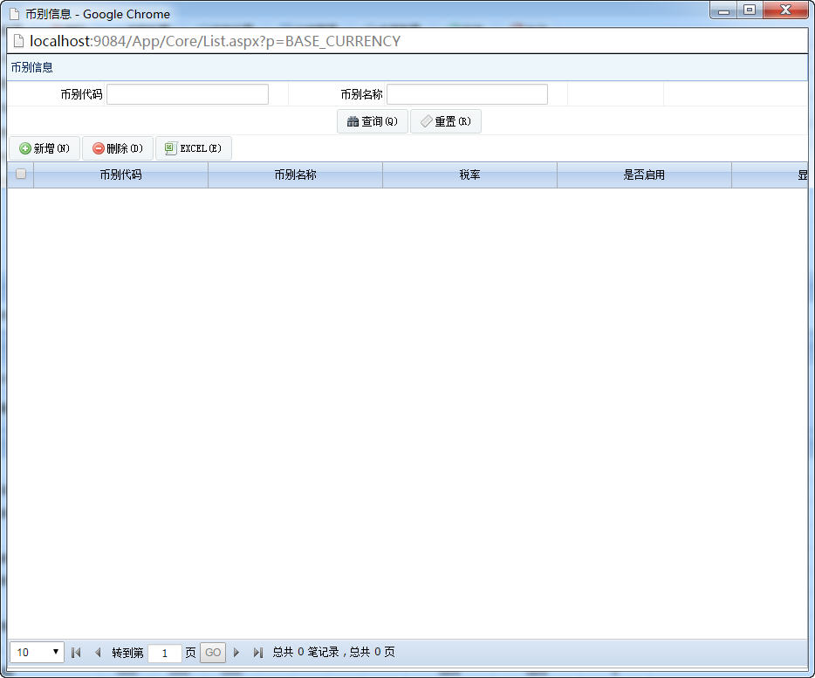Focus the 币别名称 search input field
Image resolution: width=815 pixels, height=678 pixels.
[468, 94]
